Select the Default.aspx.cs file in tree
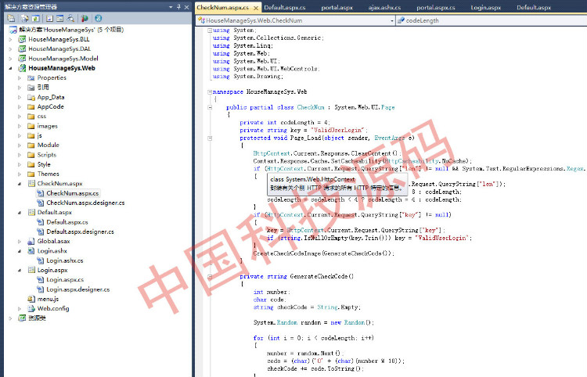The width and height of the screenshot is (587, 377). 72,222
